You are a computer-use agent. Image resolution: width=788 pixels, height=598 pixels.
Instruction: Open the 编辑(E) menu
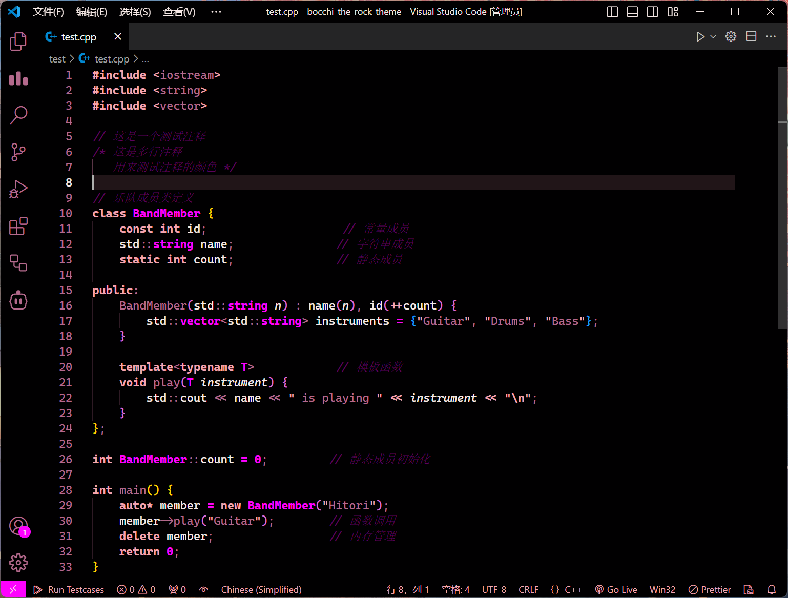click(92, 12)
